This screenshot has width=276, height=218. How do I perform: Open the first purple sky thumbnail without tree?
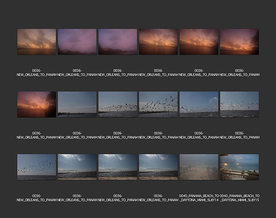77,42
